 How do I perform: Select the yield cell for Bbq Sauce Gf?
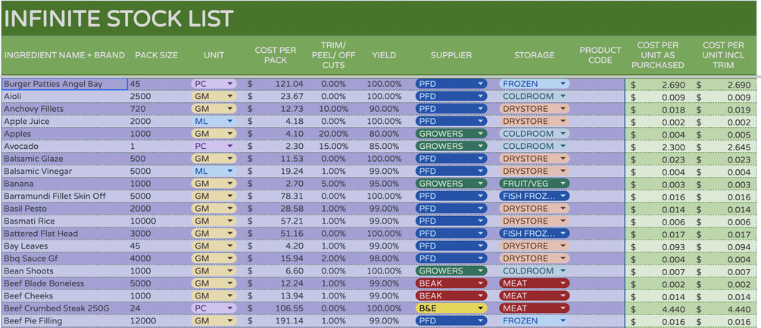pos(384,258)
